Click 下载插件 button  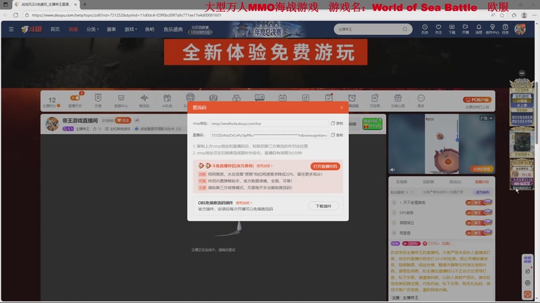tap(323, 206)
